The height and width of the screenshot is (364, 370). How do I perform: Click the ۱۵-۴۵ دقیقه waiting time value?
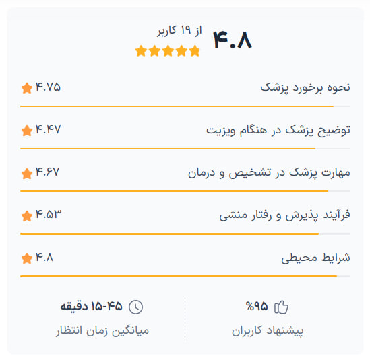pos(91,306)
